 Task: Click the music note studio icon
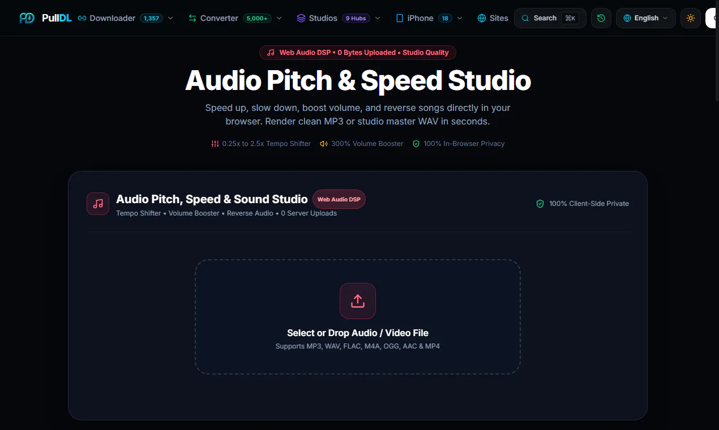point(98,204)
